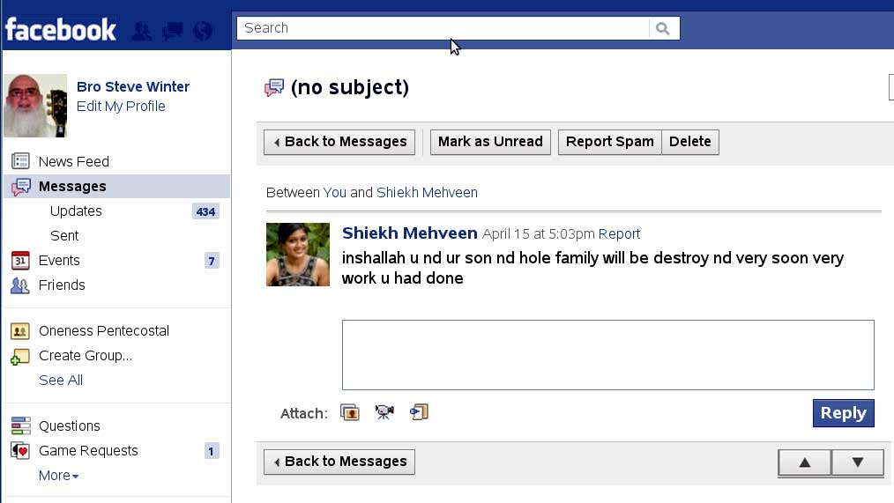Click Report link next to timestamp

(619, 234)
